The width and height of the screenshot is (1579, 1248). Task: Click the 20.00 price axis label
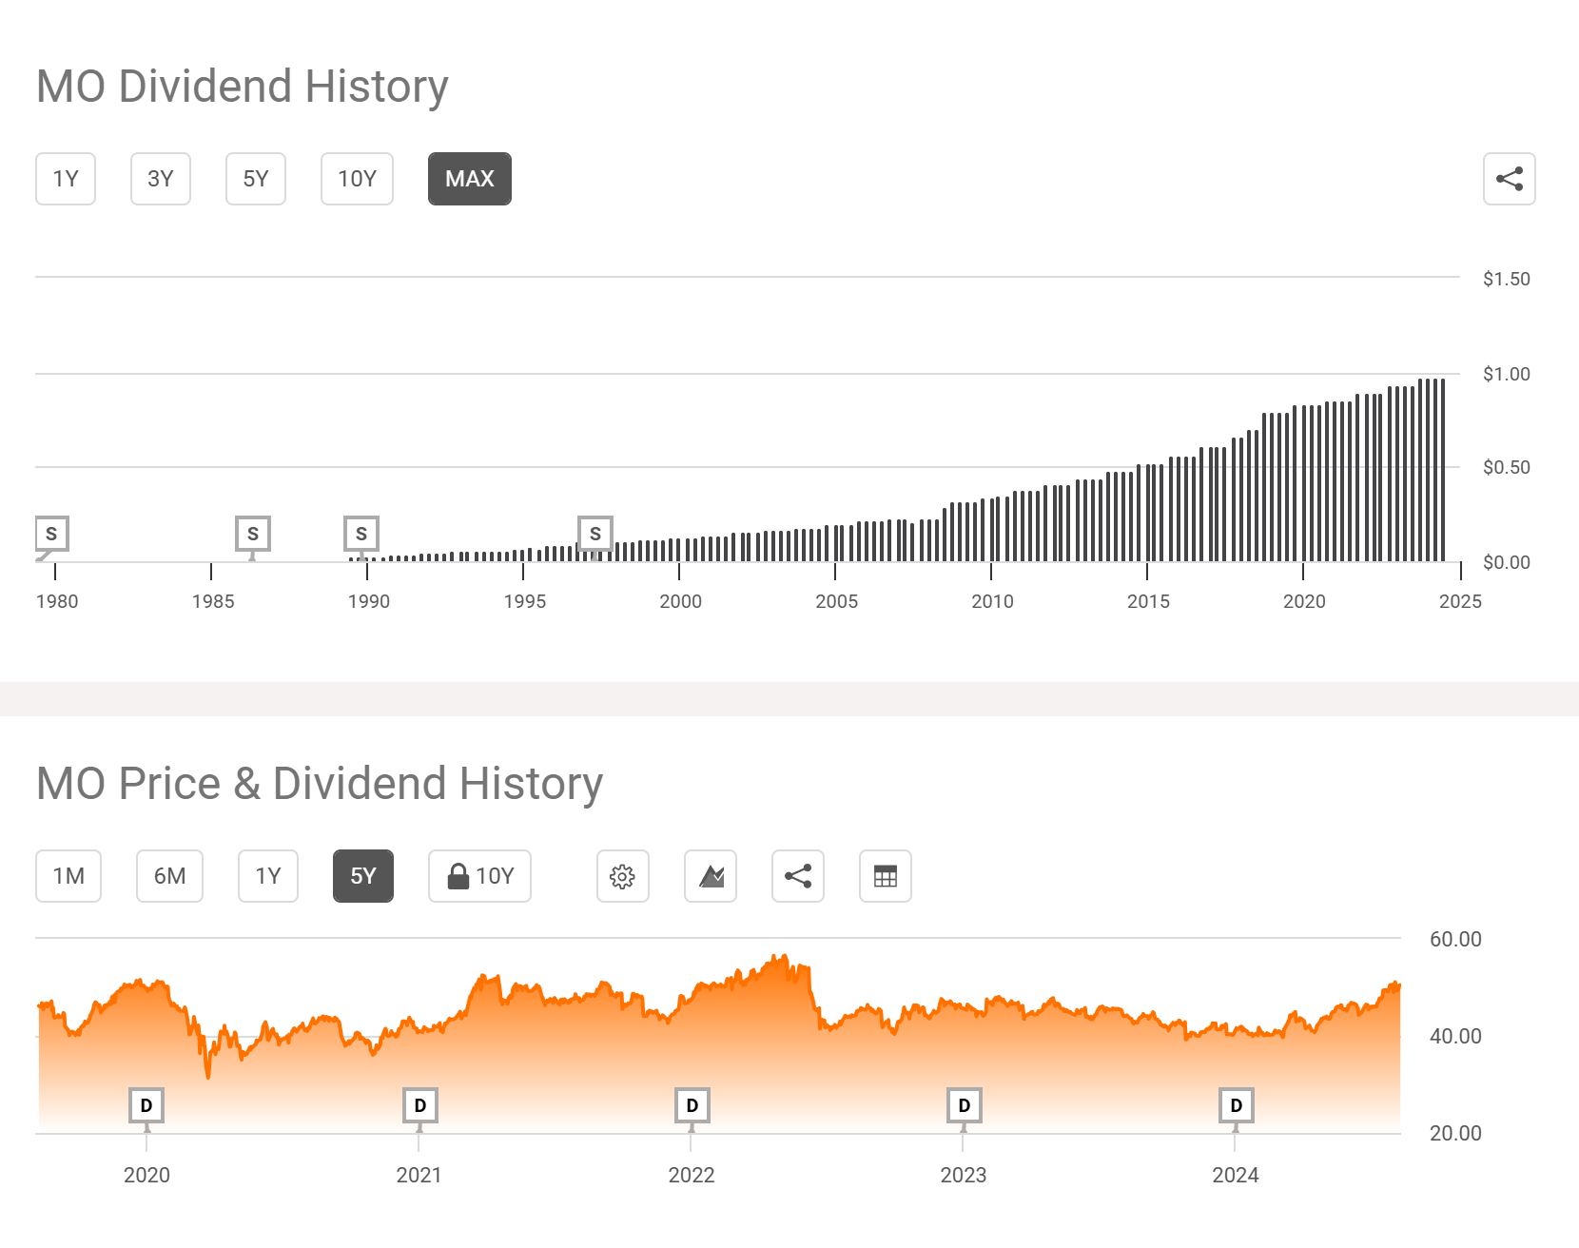(1455, 1133)
